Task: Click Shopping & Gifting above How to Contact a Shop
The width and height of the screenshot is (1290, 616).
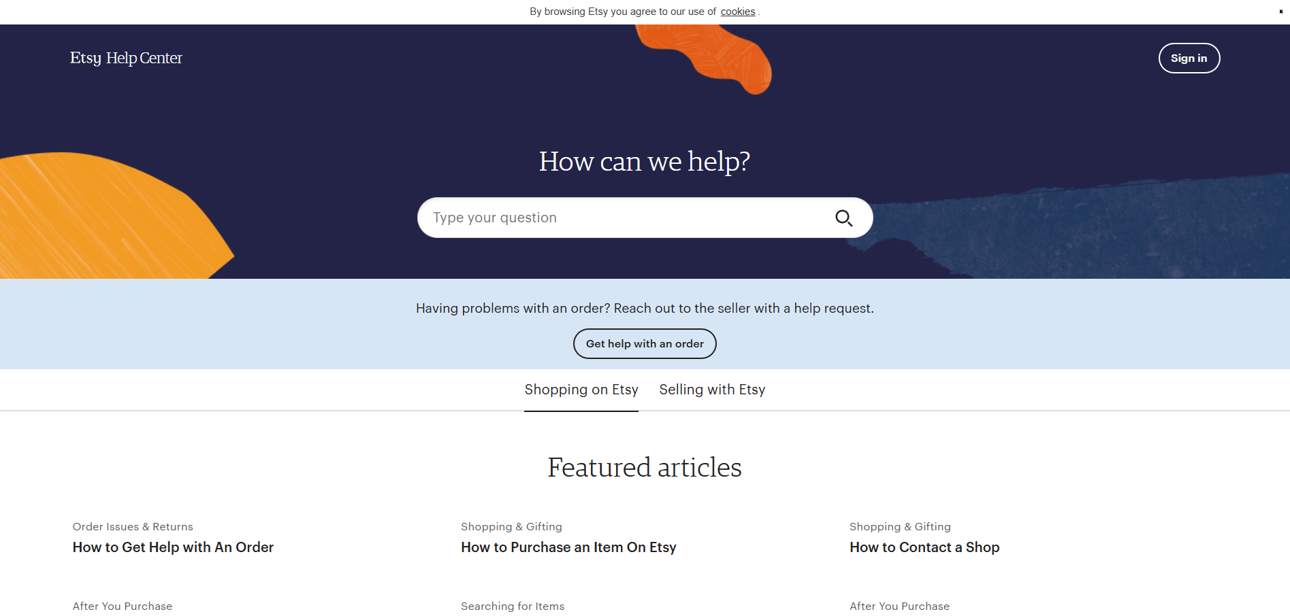Action: (900, 526)
